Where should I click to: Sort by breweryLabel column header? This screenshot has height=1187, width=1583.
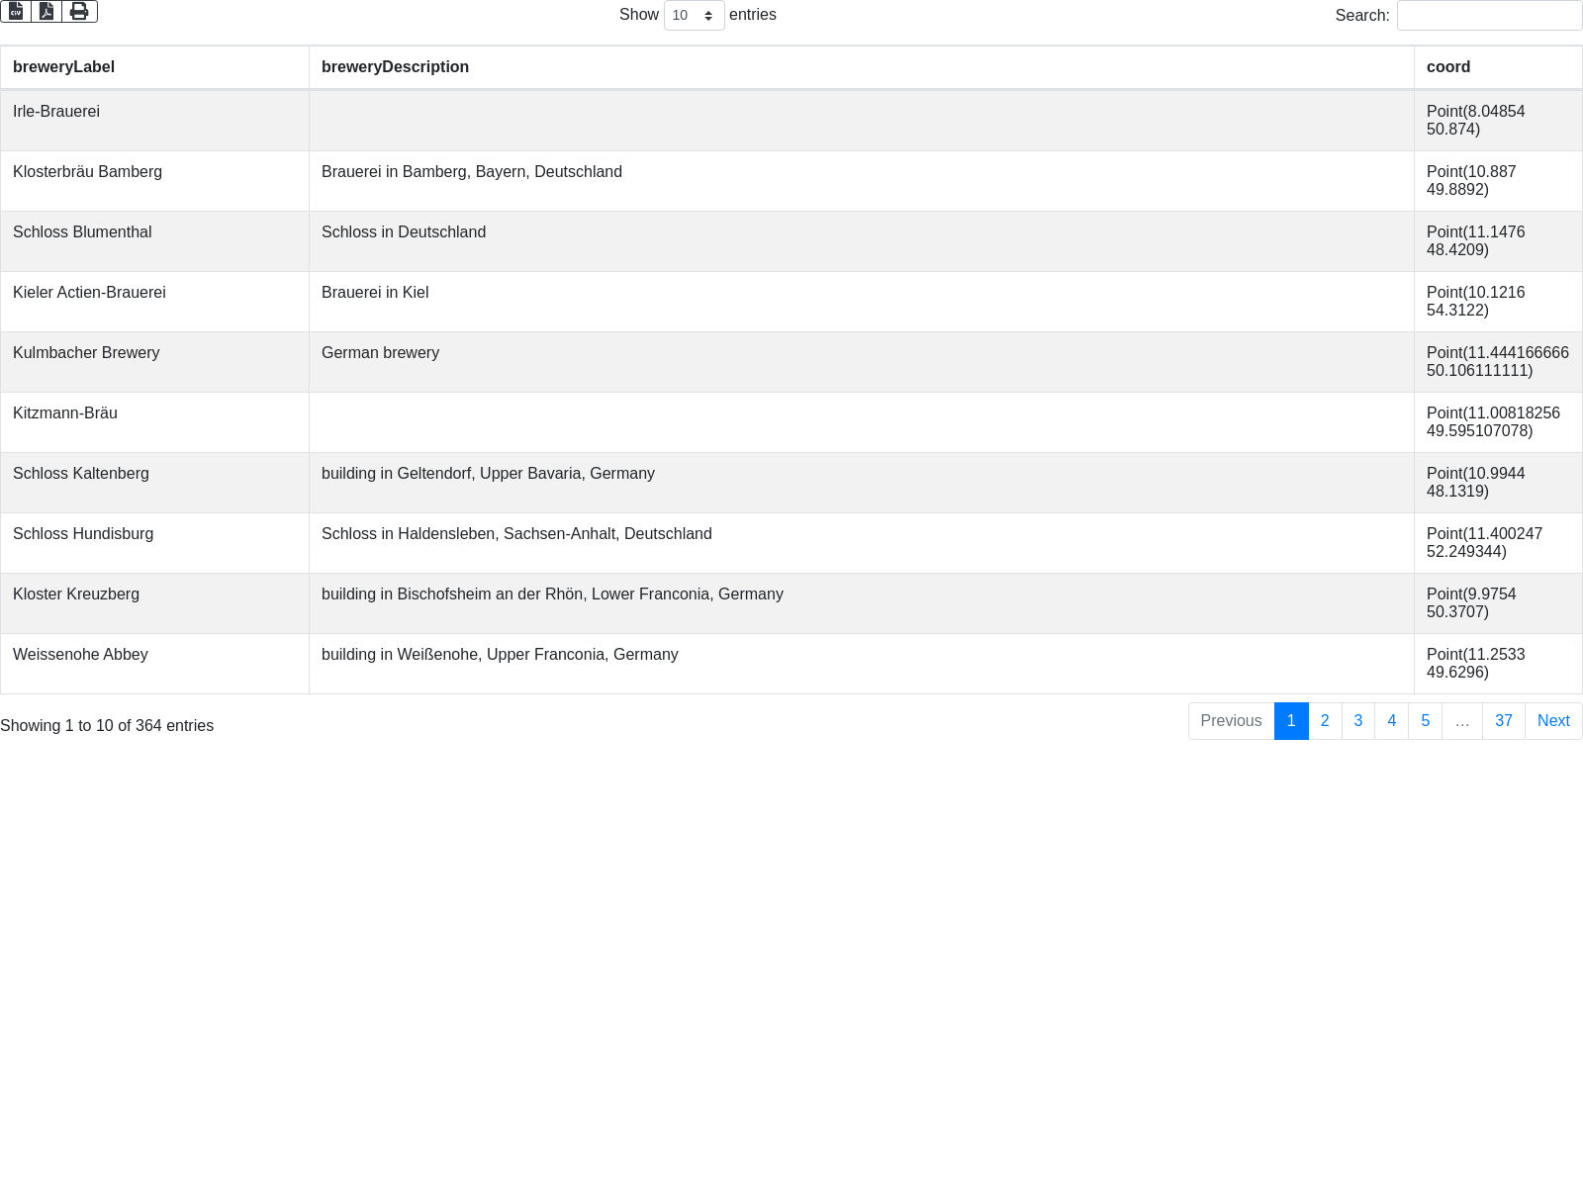click(154, 67)
